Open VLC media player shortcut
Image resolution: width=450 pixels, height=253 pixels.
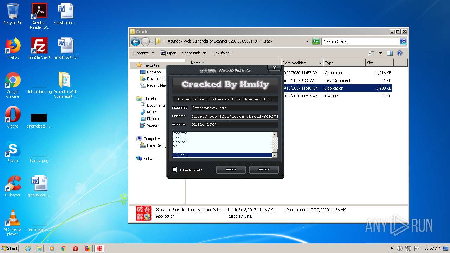click(13, 223)
